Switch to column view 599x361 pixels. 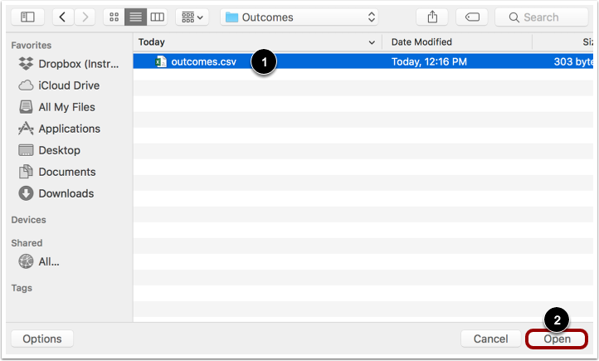coord(157,17)
